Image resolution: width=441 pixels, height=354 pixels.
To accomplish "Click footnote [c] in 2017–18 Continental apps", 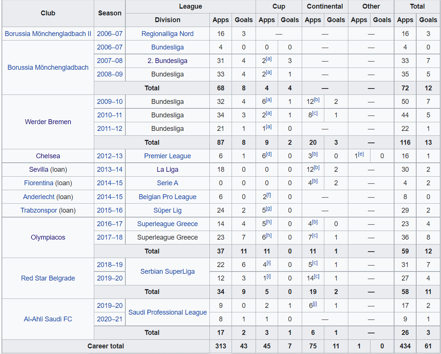I will [x=315, y=235].
